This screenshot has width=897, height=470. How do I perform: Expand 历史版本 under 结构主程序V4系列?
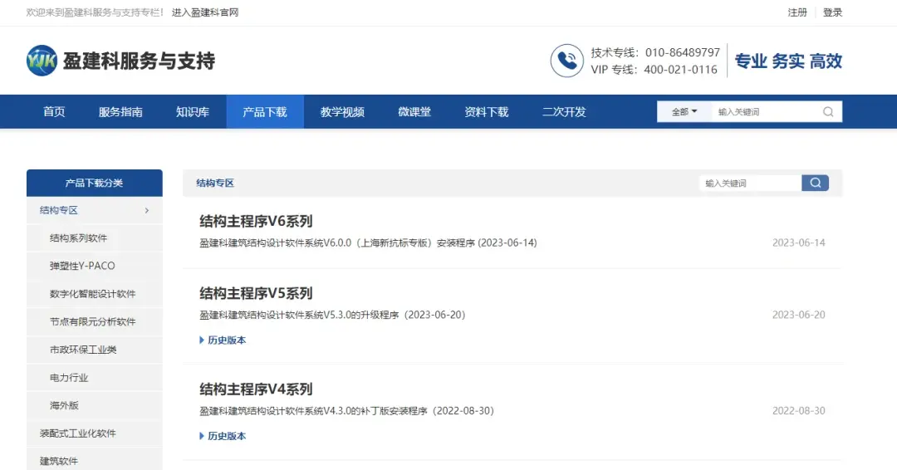[223, 436]
